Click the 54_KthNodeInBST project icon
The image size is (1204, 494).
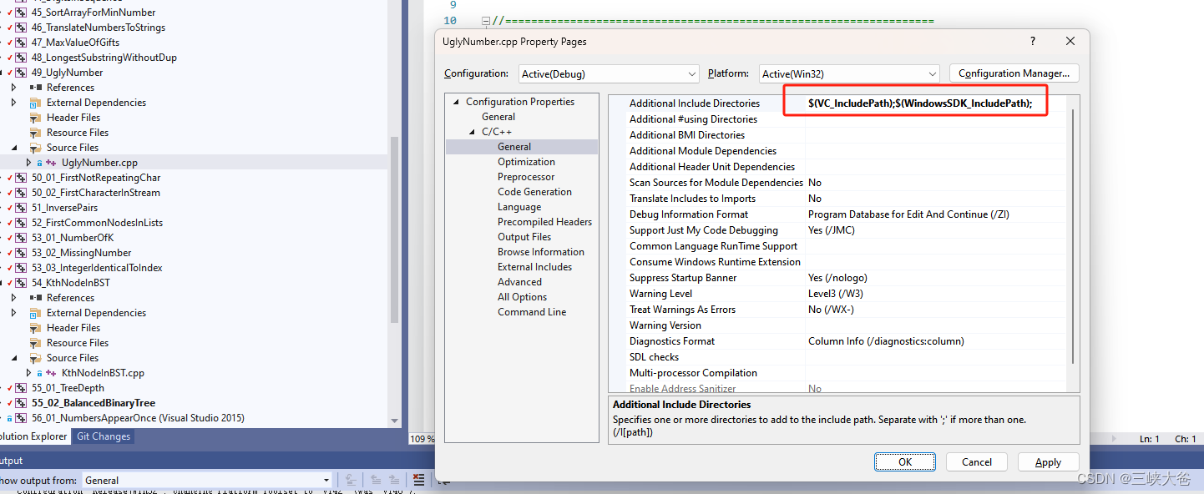click(x=21, y=283)
